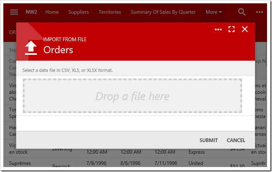The width and height of the screenshot is (272, 172).
Task: Click the upload arrow icon beside Orders
Action: [x=31, y=48]
